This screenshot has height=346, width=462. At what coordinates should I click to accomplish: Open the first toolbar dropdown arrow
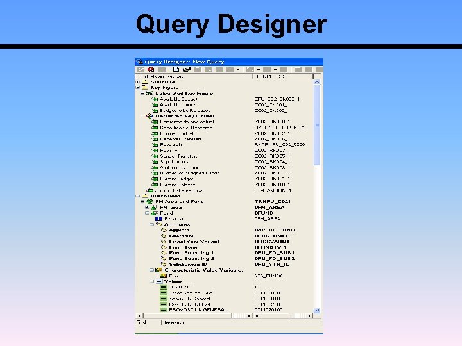238,70
